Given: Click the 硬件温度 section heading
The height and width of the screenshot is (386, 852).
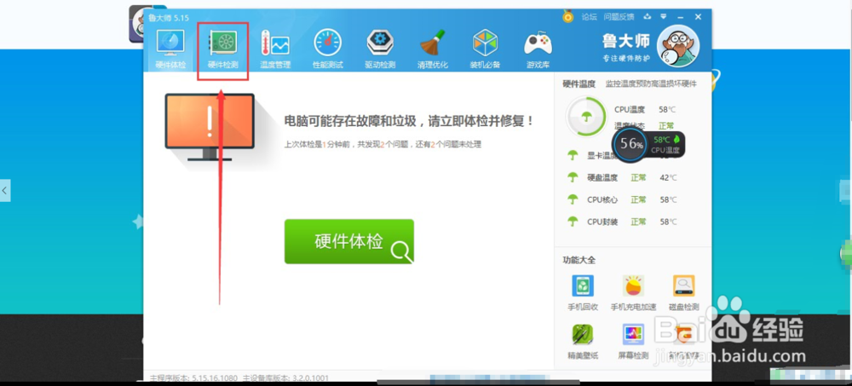Looking at the screenshot, I should (579, 84).
